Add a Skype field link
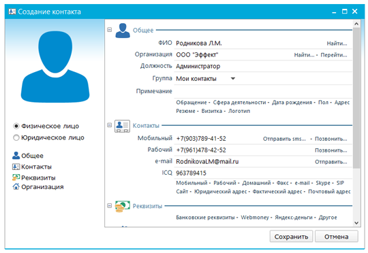This screenshot has width=368, height=253. [323, 183]
